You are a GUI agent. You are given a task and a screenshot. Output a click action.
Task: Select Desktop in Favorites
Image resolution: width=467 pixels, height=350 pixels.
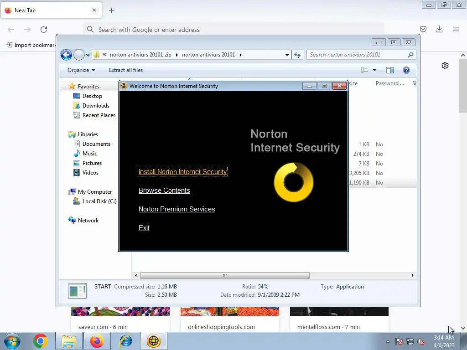coord(92,96)
